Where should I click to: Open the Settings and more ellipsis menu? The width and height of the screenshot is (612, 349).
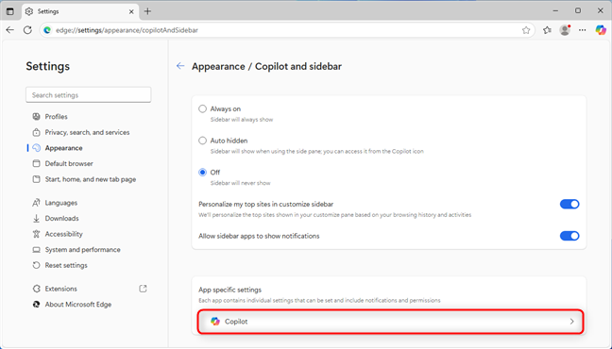pyautogui.click(x=583, y=30)
